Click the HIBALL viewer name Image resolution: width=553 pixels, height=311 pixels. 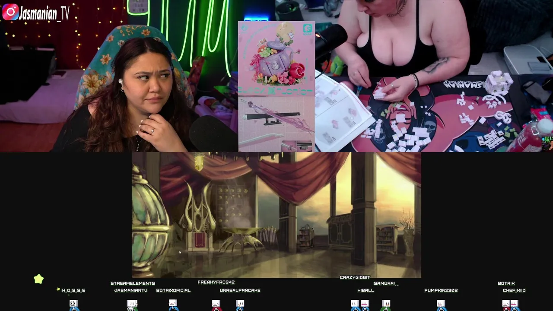[365, 290]
